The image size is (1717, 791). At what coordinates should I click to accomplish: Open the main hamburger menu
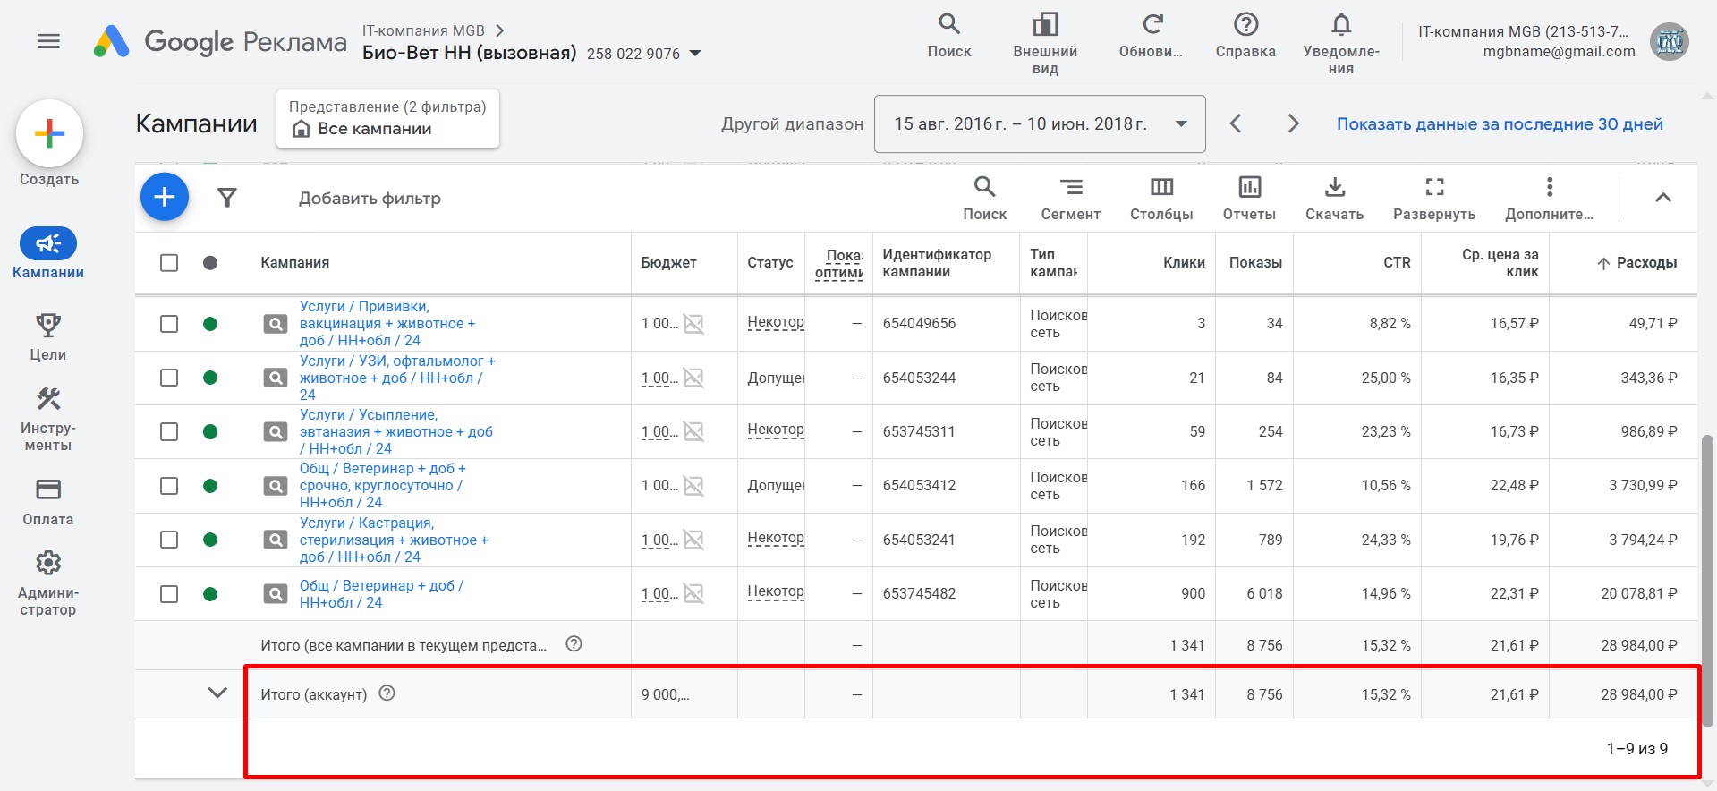click(48, 41)
